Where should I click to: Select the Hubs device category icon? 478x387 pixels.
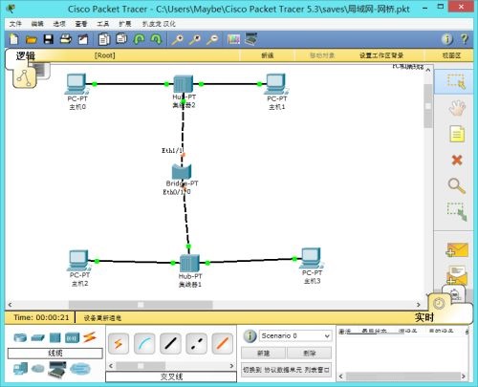pyautogui.click(x=54, y=337)
